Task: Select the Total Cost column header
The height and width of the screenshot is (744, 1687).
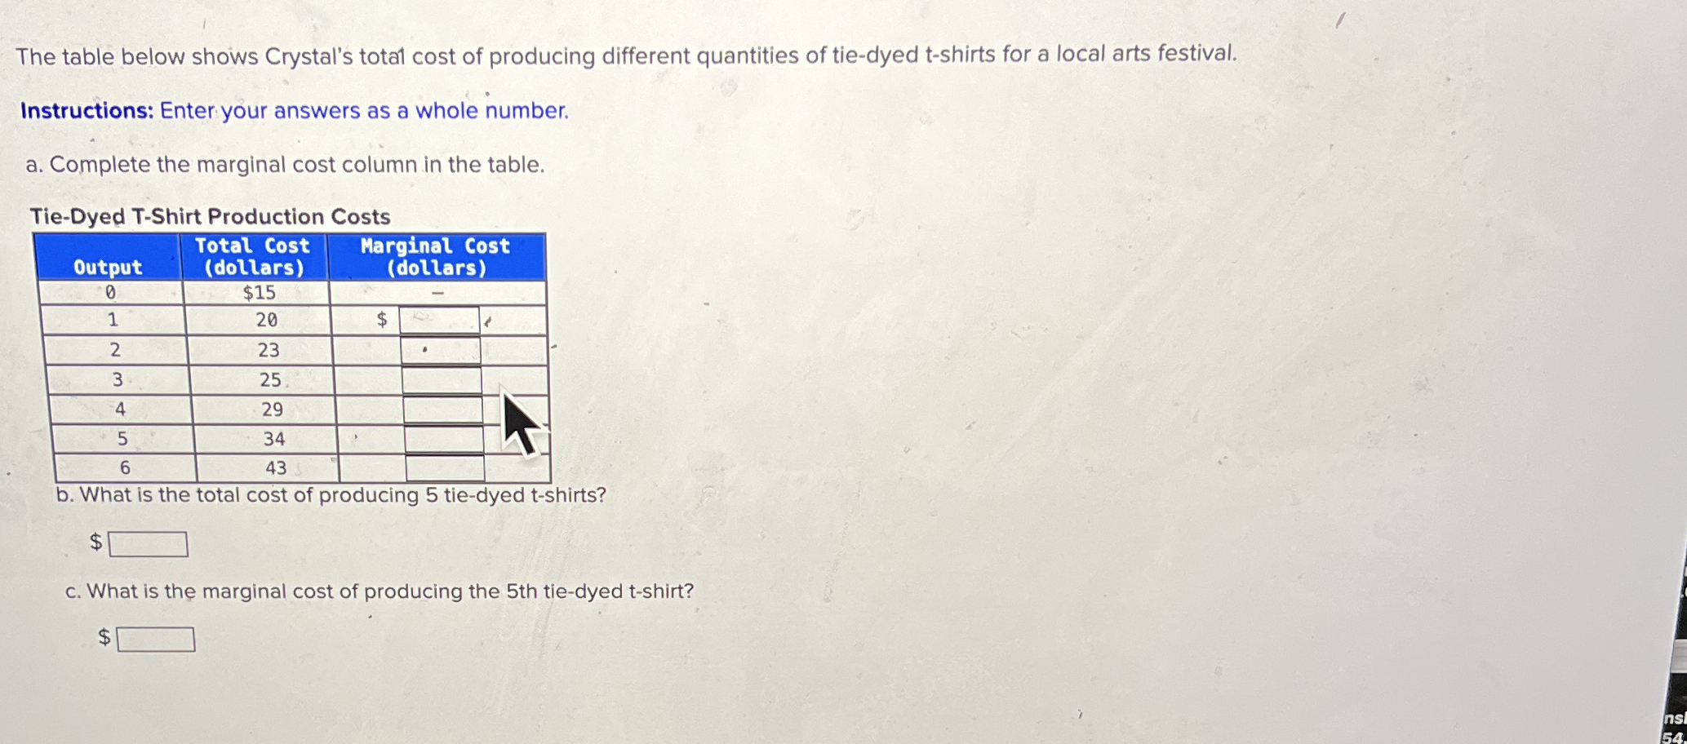Action: pyautogui.click(x=255, y=256)
